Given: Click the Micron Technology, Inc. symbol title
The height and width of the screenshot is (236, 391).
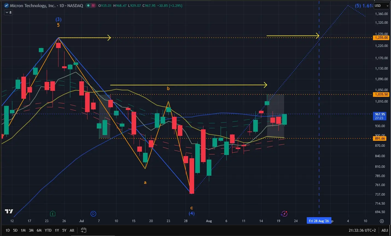Looking at the screenshot, I should pyautogui.click(x=33, y=5).
